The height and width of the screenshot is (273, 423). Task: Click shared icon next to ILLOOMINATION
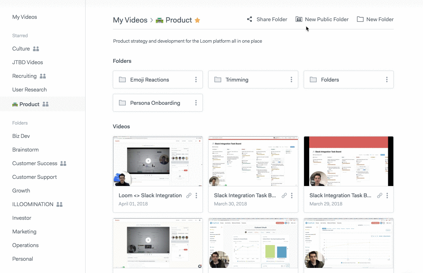(x=60, y=204)
